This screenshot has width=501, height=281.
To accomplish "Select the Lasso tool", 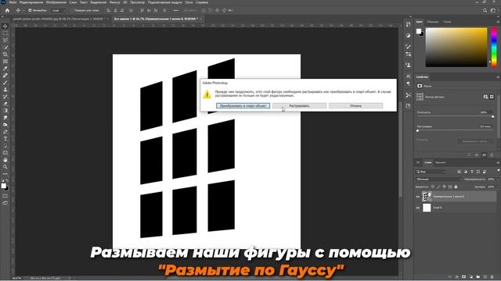I will (x=5, y=40).
